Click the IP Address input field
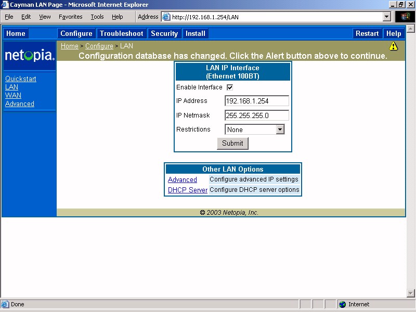416x312 pixels. (256, 101)
